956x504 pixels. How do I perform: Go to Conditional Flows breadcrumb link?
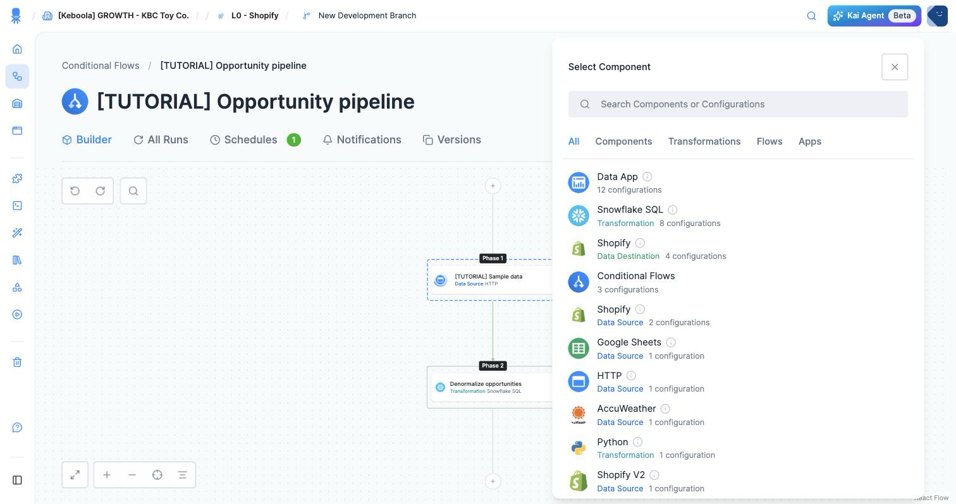(x=101, y=66)
